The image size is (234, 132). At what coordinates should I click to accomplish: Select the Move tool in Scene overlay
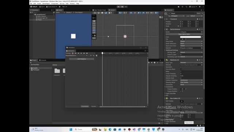coord(94,23)
